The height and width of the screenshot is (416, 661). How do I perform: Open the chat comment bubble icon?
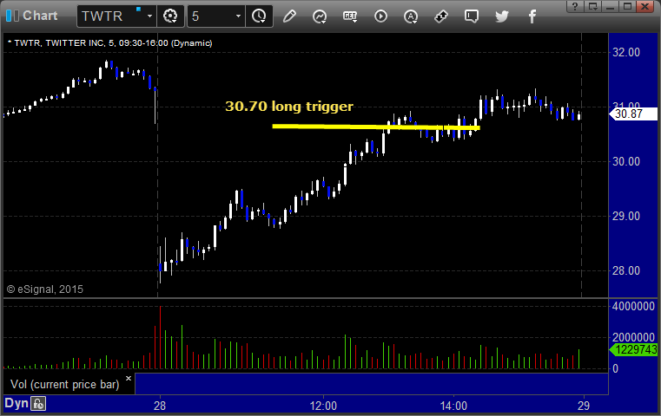[472, 16]
